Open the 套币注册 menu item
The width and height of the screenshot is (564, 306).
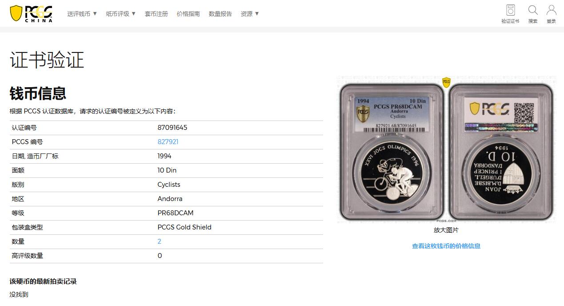[x=156, y=14]
